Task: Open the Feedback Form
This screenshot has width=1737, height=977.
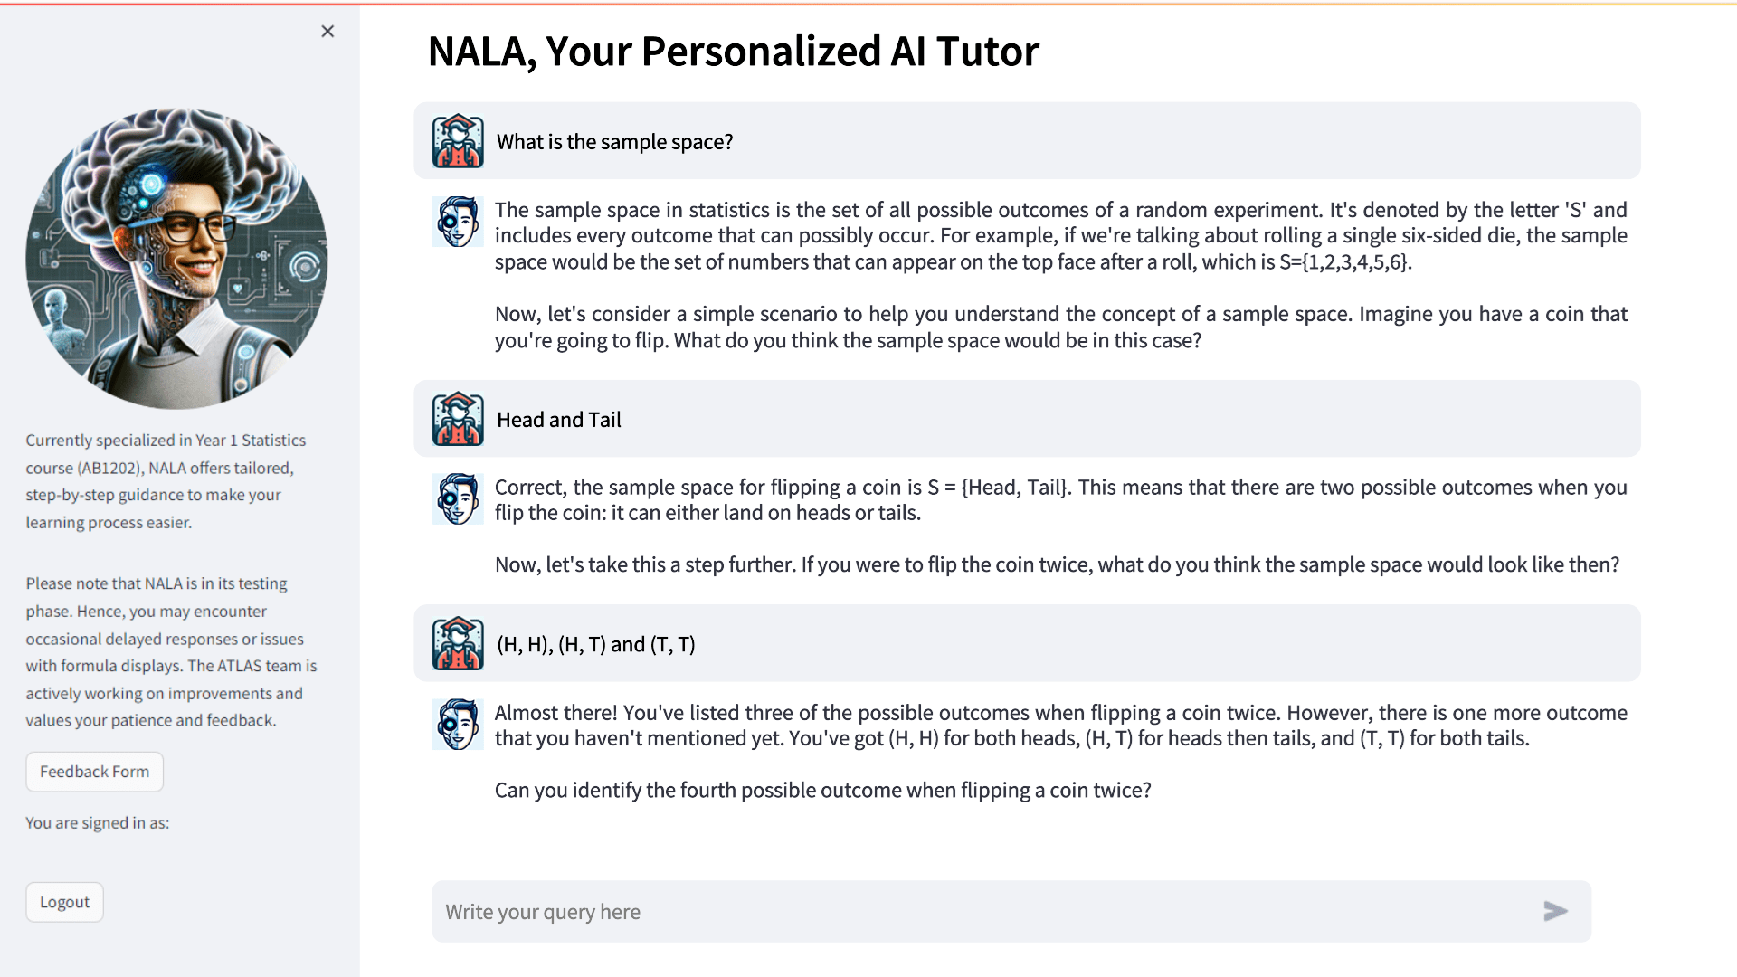Action: (x=94, y=771)
